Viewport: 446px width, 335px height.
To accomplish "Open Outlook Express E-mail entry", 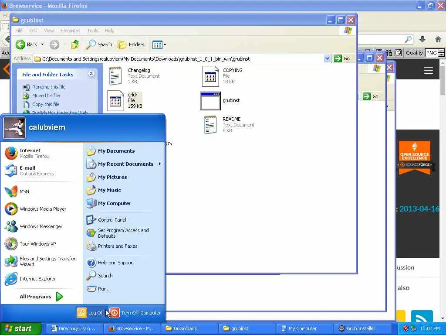I will coord(41,171).
